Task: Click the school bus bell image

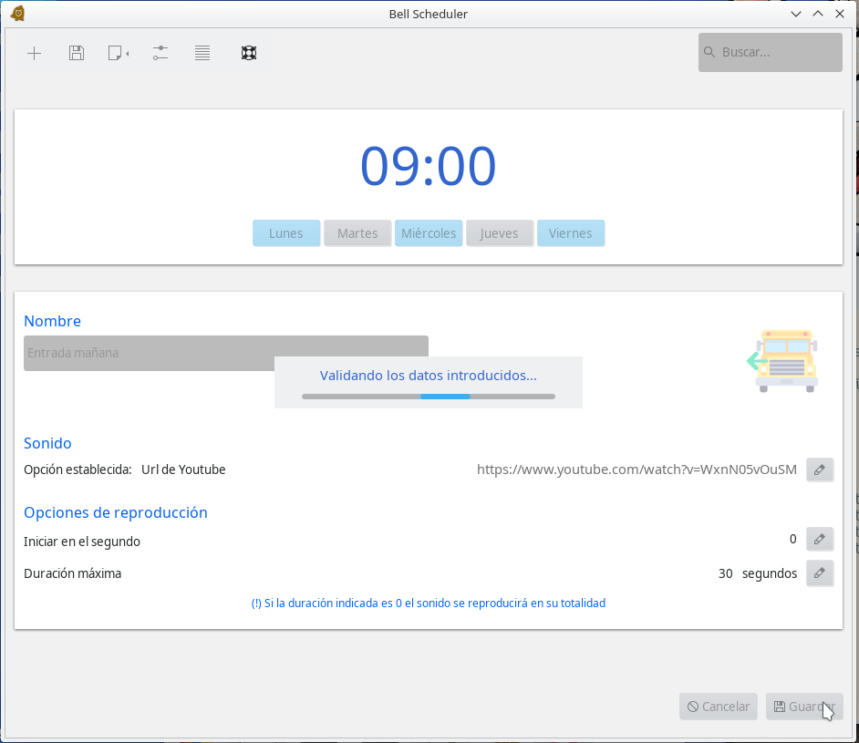Action: [783, 360]
